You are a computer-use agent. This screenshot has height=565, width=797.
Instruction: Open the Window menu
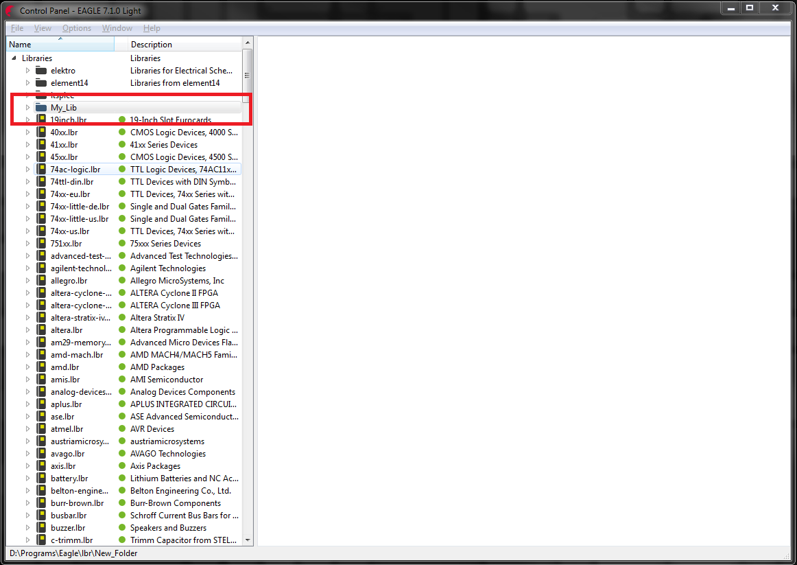[x=117, y=28]
